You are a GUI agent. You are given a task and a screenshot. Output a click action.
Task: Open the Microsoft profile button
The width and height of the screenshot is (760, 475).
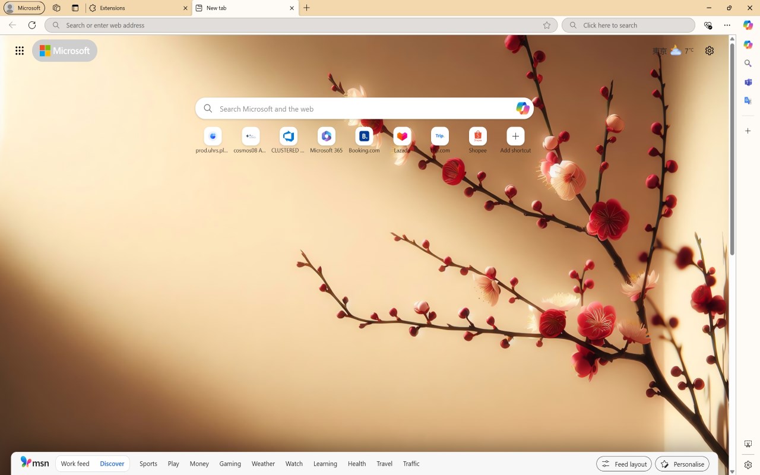point(24,8)
